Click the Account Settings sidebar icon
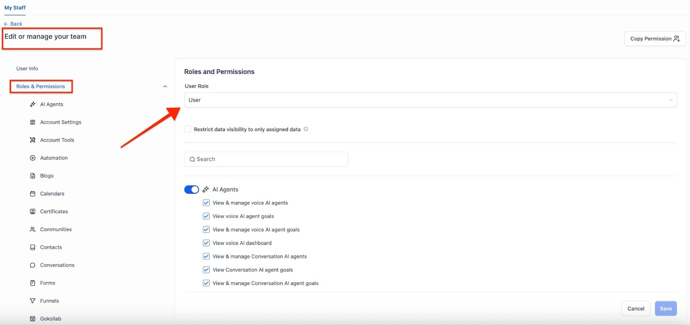The height and width of the screenshot is (325, 690). 32,122
